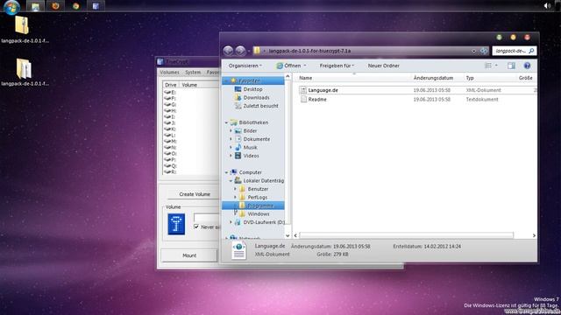Click the volume speaker tray icon

pos(547,6)
